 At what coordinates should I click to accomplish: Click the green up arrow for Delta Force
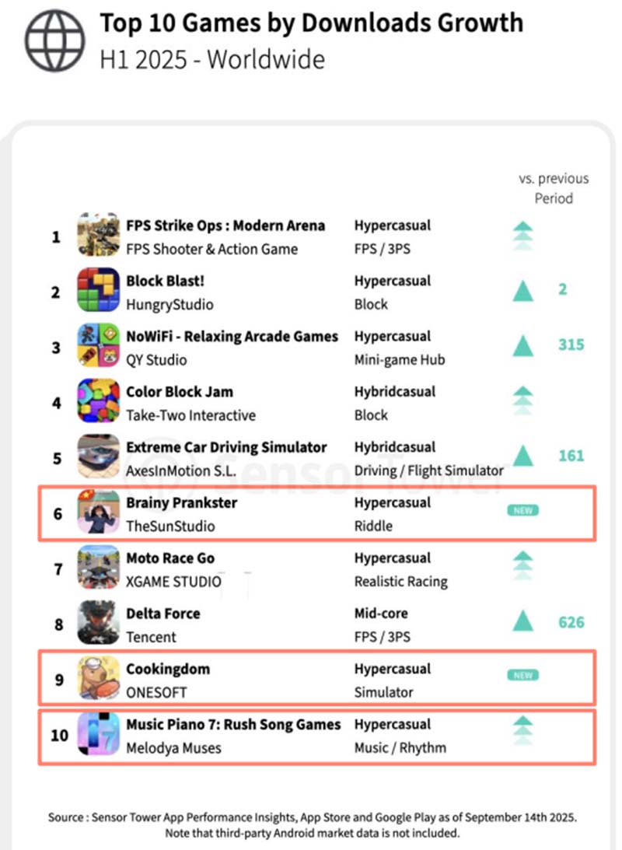[523, 621]
